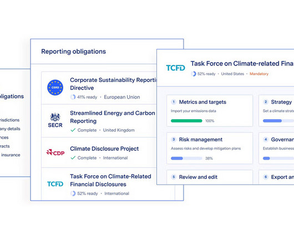Click step 5 badge on Review and edit

[x=174, y=177]
